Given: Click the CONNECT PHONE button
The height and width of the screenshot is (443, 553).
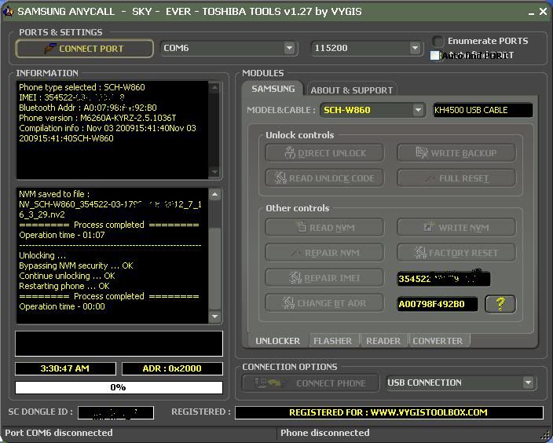Looking at the screenshot, I should (310, 383).
